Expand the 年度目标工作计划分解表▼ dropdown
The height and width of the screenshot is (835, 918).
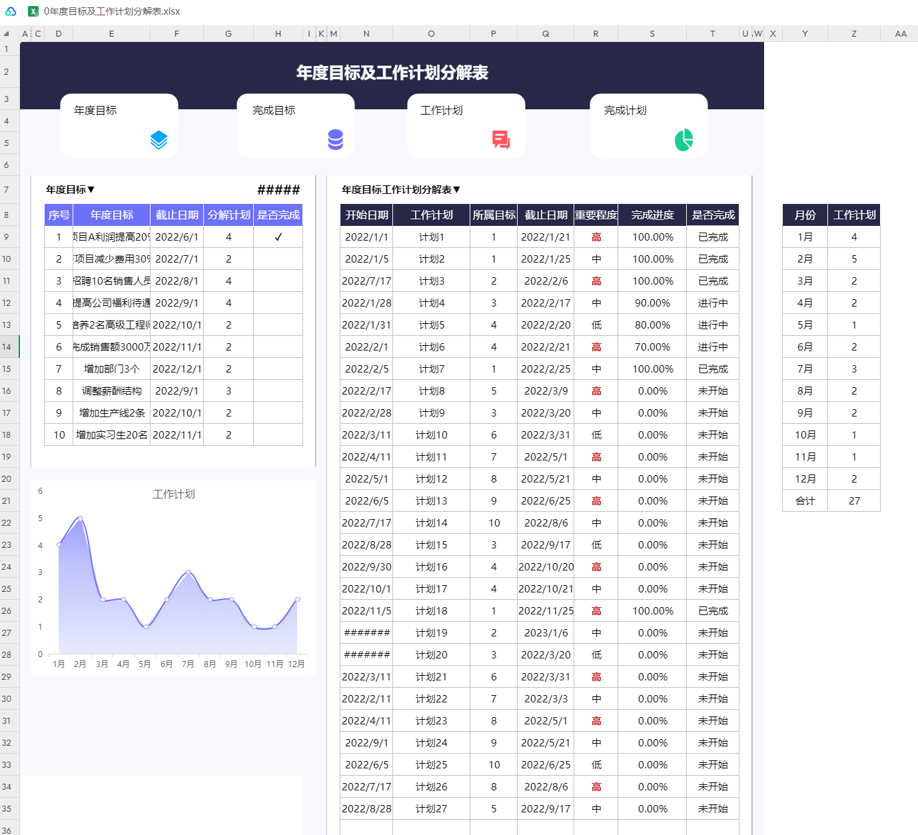(401, 190)
